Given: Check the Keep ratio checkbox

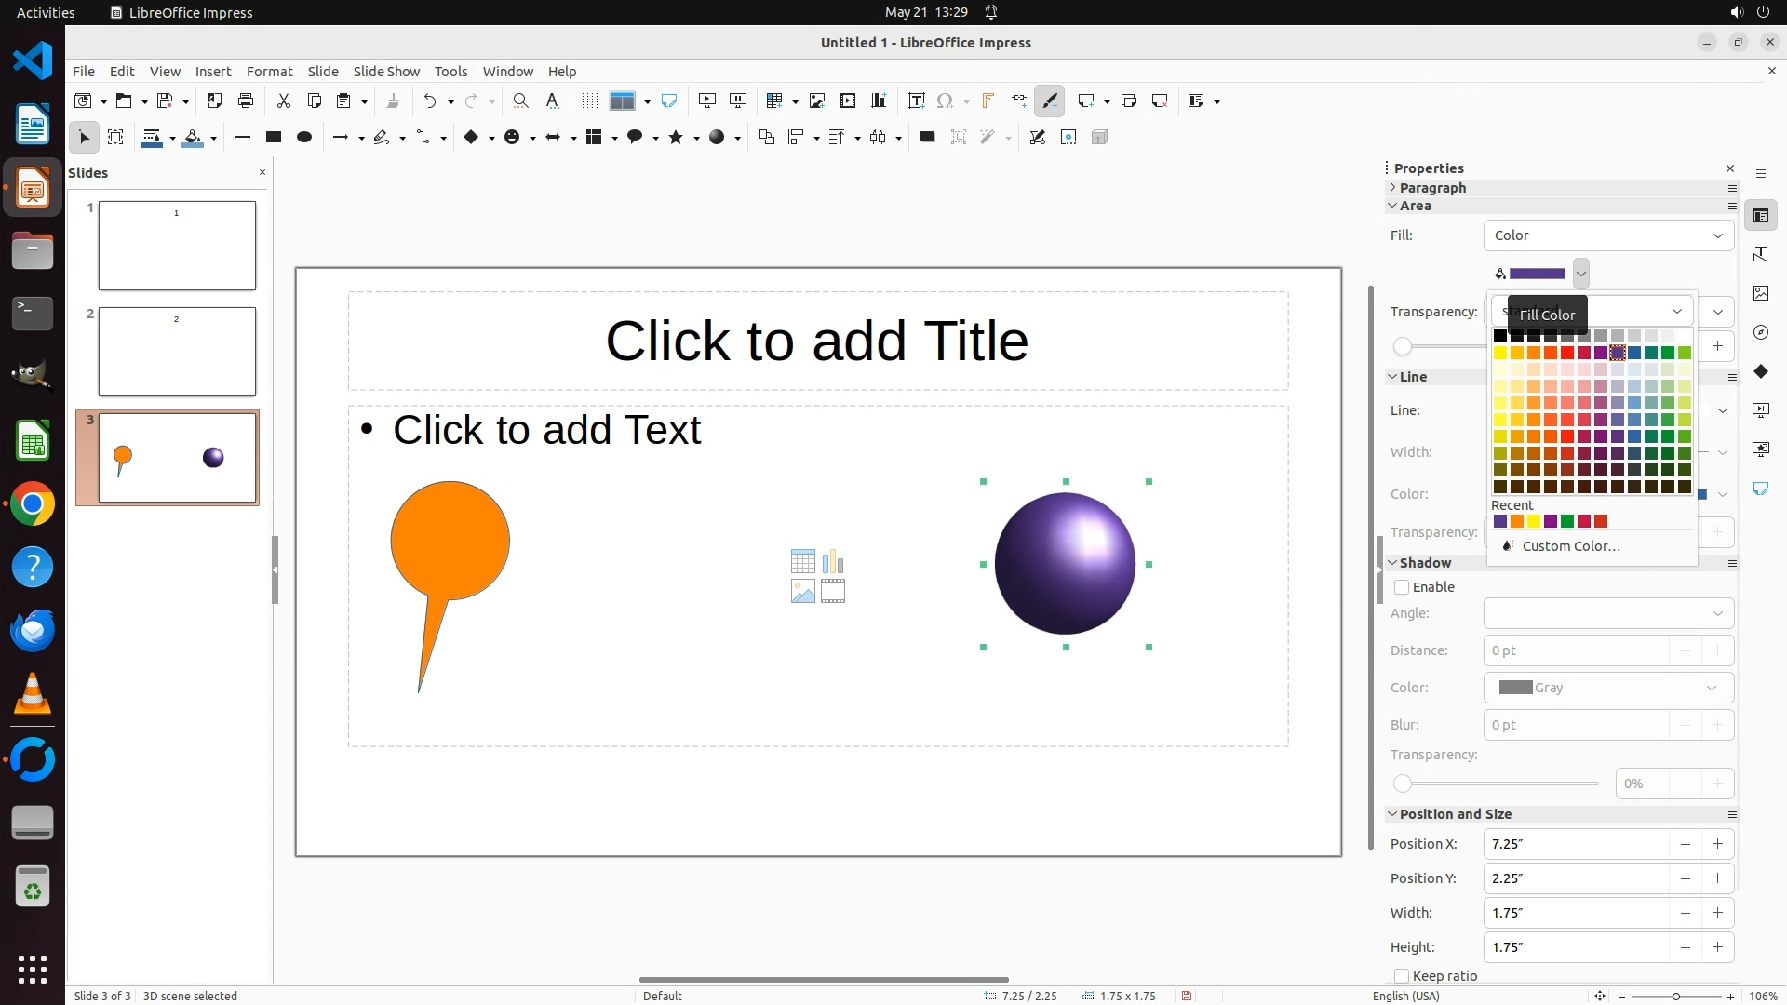Looking at the screenshot, I should click(x=1402, y=976).
